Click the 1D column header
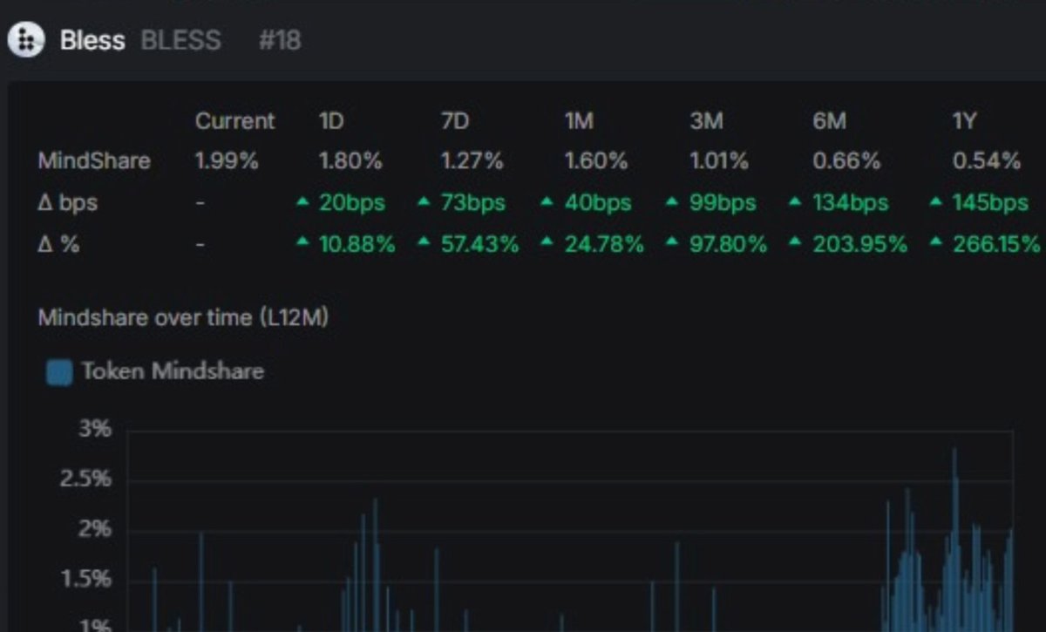Image resolution: width=1046 pixels, height=632 pixels. [331, 121]
